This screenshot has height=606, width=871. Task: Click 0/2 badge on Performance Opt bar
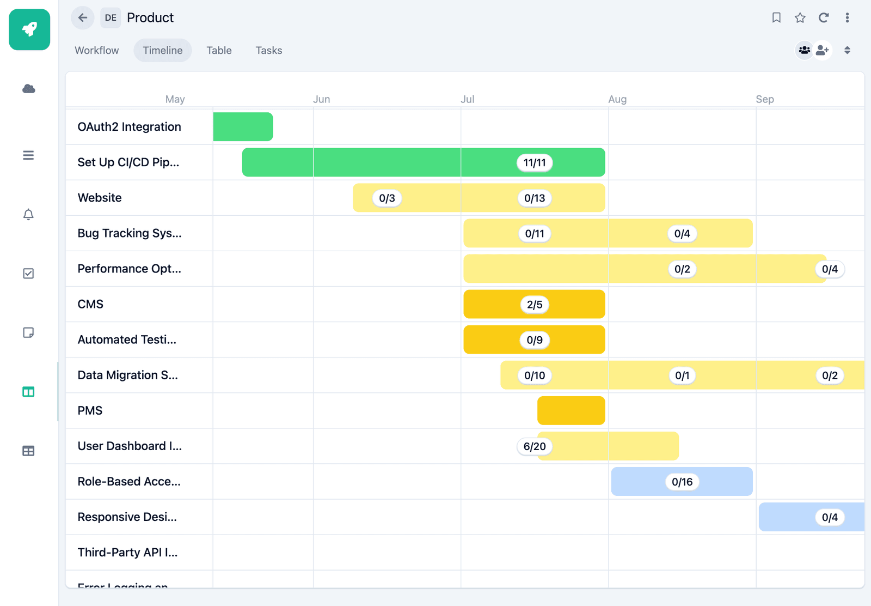[x=682, y=269]
